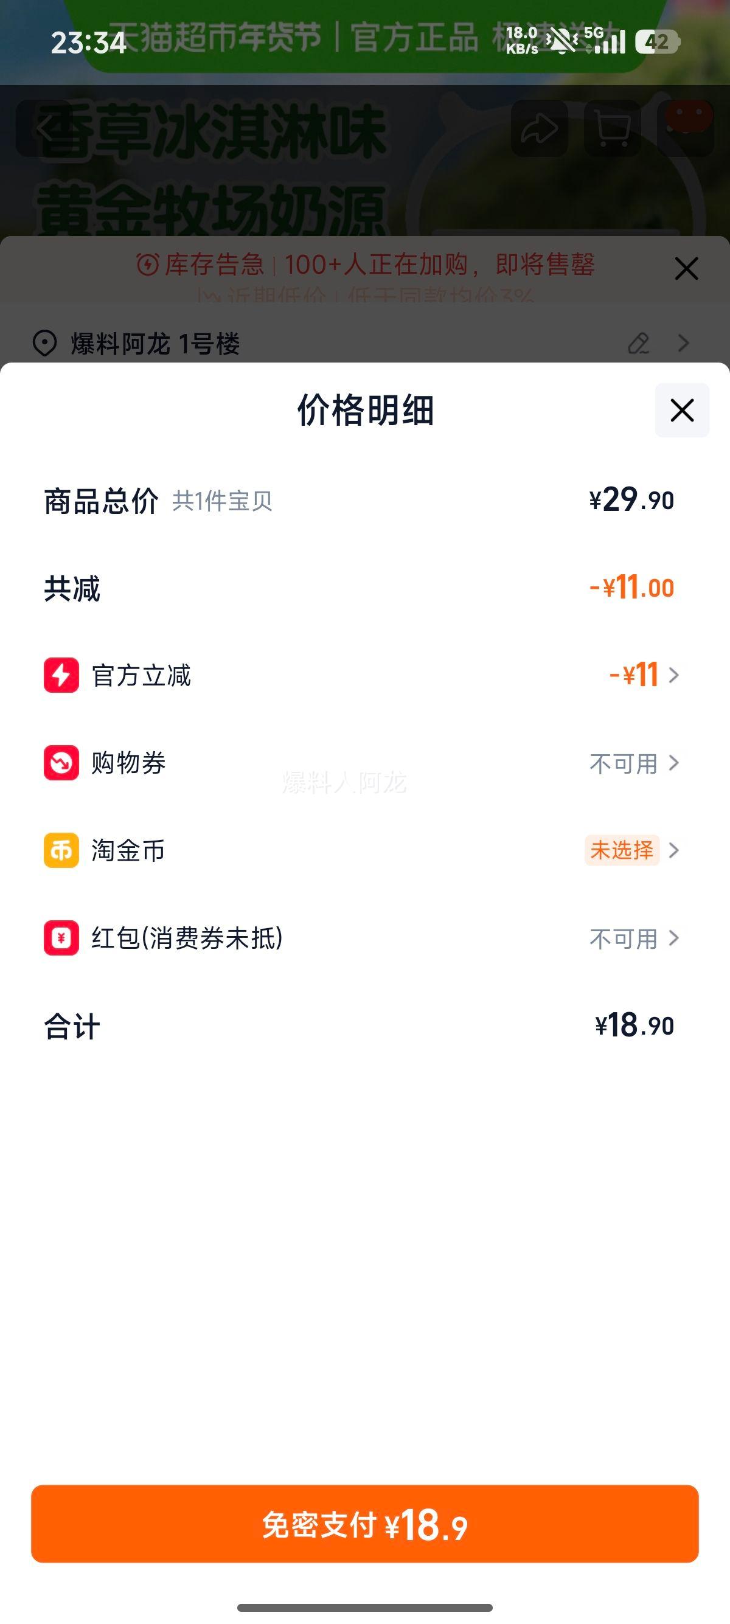Expand the 购物券 不可用 chevron

pos(674,763)
